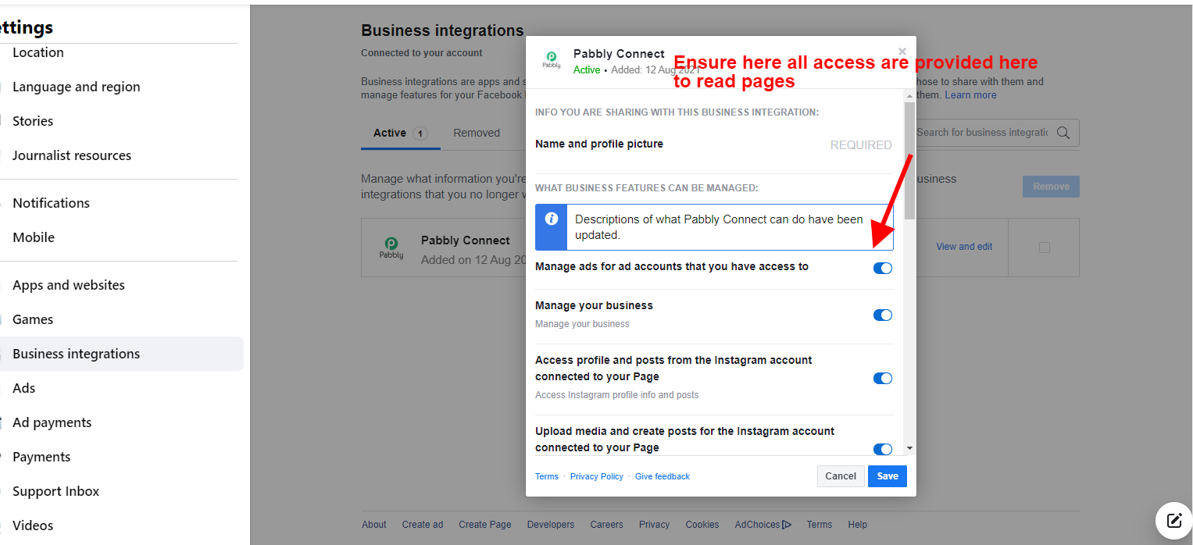Click dialog scrollbar down arrow
Image resolution: width=1193 pixels, height=545 pixels.
tap(909, 448)
